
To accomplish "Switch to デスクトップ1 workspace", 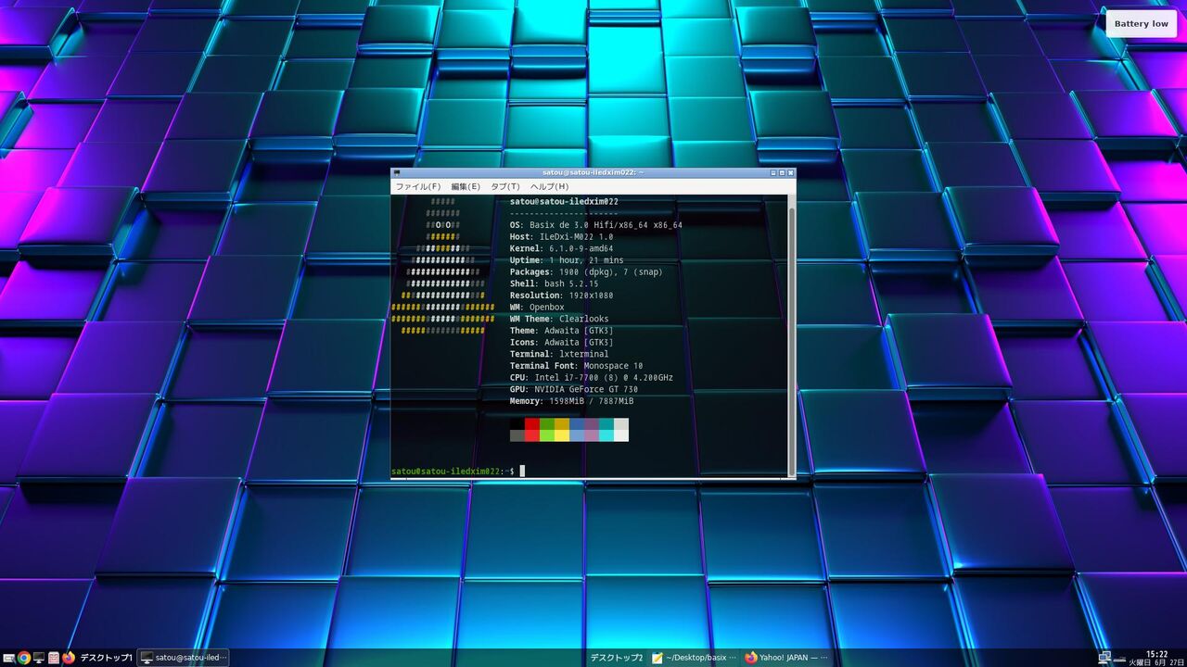I will [106, 658].
